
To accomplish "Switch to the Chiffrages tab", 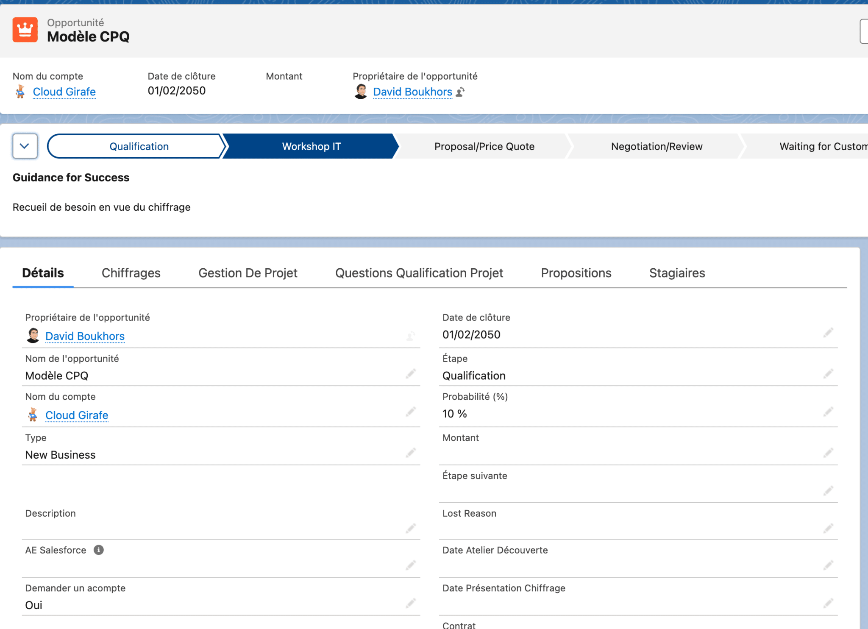I will click(x=131, y=273).
